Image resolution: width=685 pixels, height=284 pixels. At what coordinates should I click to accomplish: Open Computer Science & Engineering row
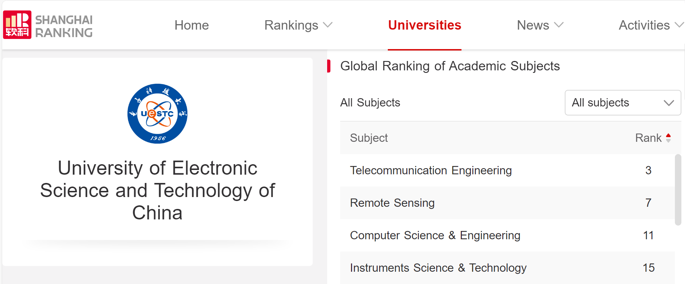point(507,235)
